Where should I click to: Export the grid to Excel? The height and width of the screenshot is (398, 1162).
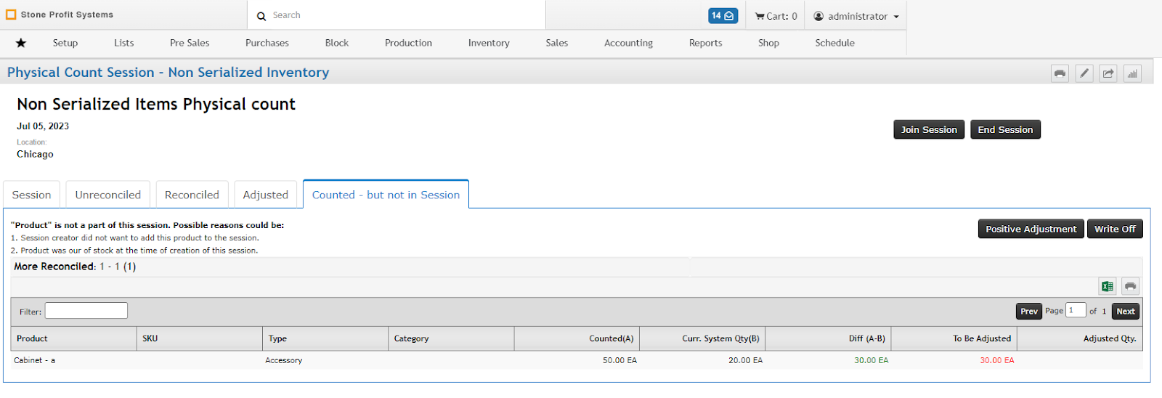pyautogui.click(x=1108, y=286)
